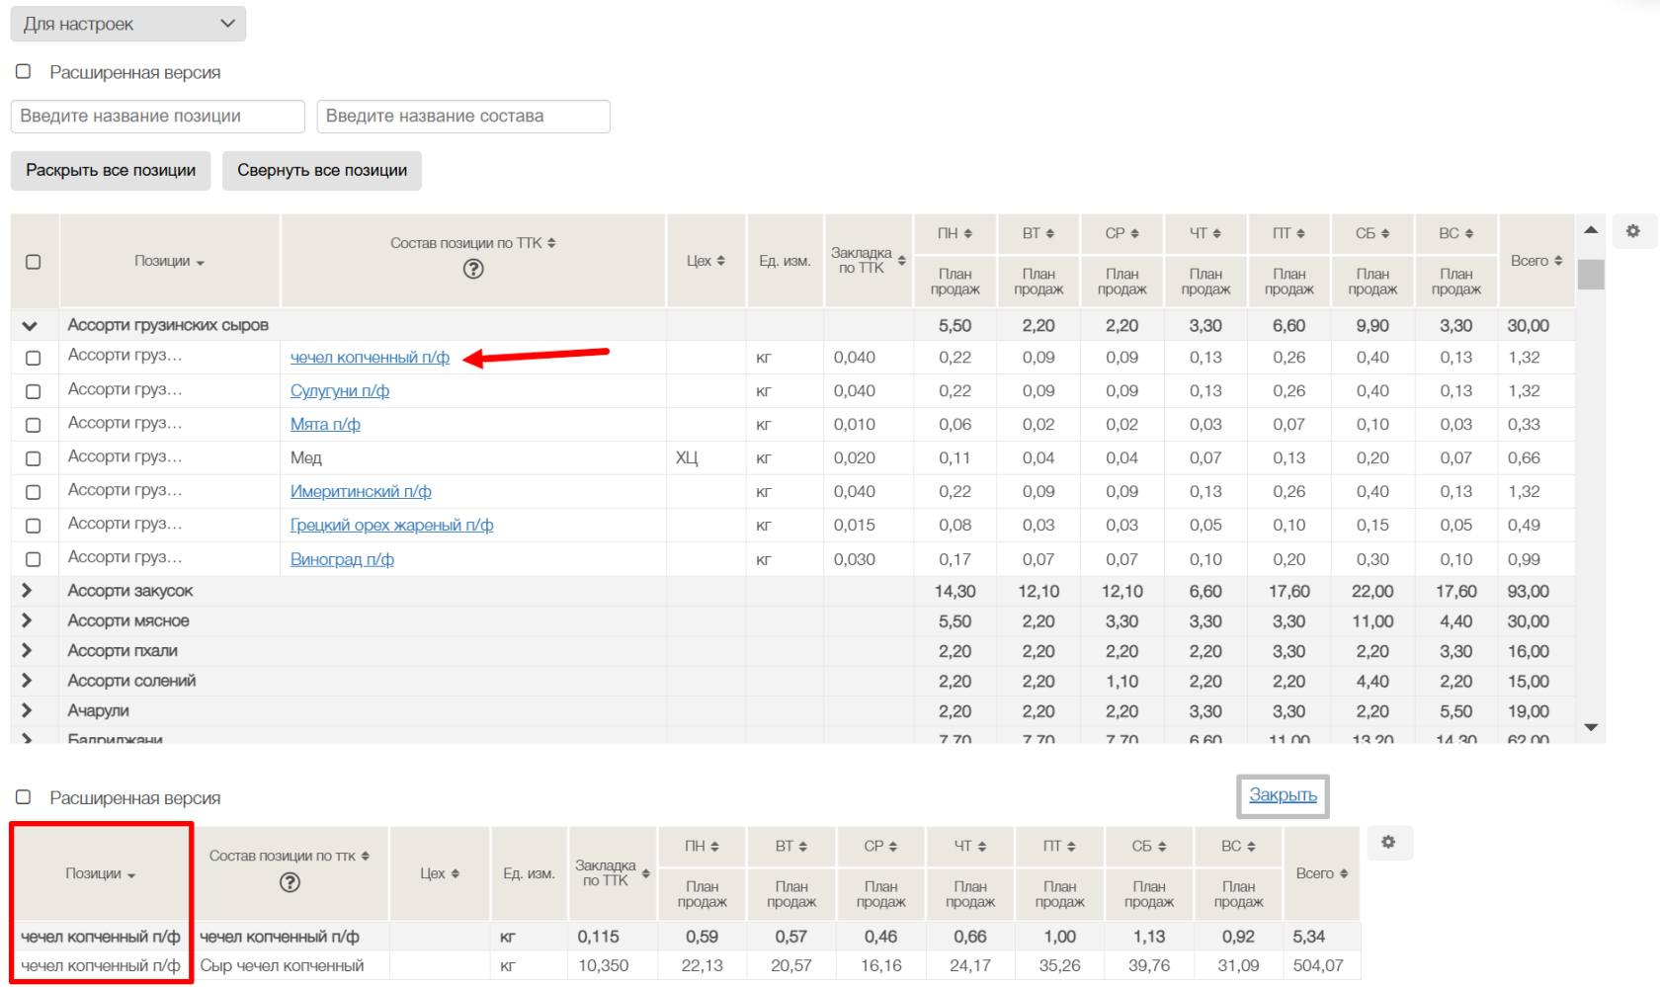The image size is (1660, 987).
Task: Click help question mark in upper table header
Action: (x=473, y=269)
